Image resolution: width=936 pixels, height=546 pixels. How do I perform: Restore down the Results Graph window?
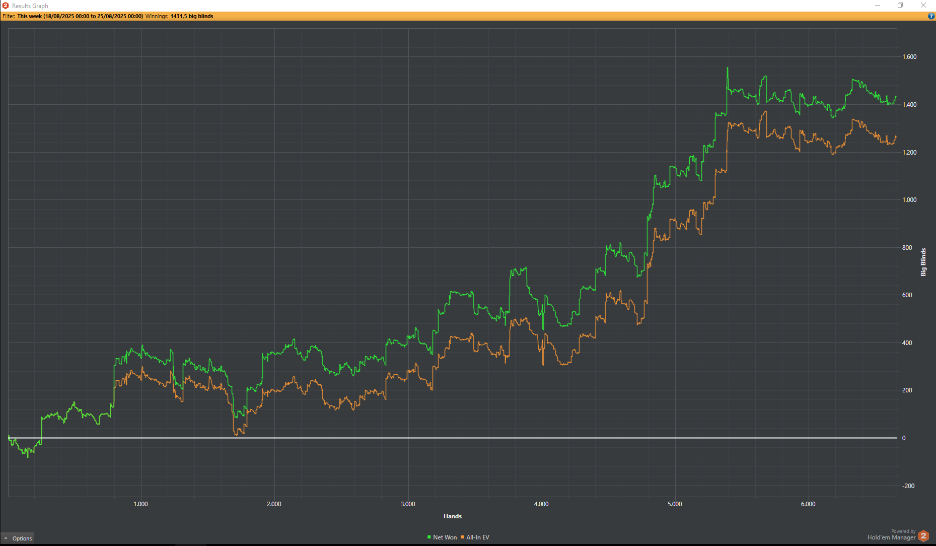click(900, 6)
